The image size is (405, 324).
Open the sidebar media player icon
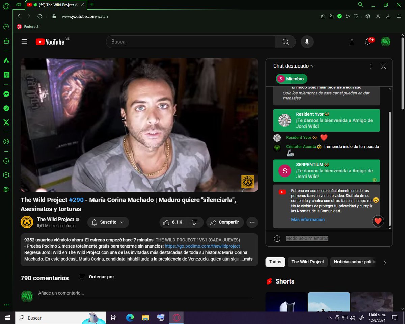[6, 142]
